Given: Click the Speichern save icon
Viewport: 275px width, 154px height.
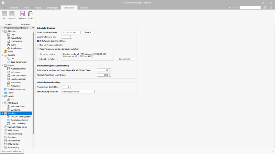Looking at the screenshot, I should coord(22,14).
